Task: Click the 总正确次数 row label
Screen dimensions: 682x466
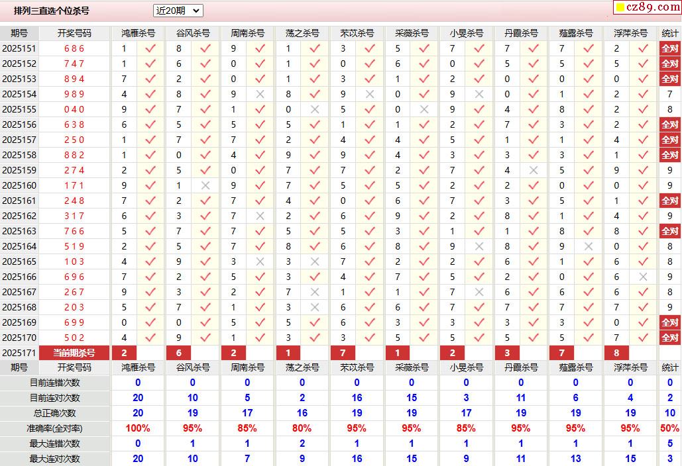Action: tap(55, 413)
